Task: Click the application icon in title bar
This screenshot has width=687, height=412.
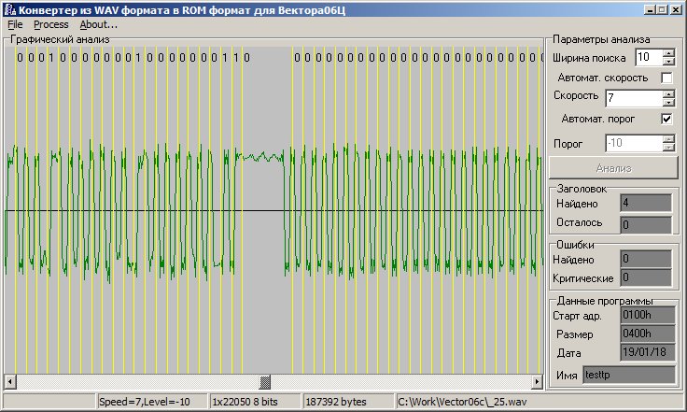Action: tap(9, 9)
